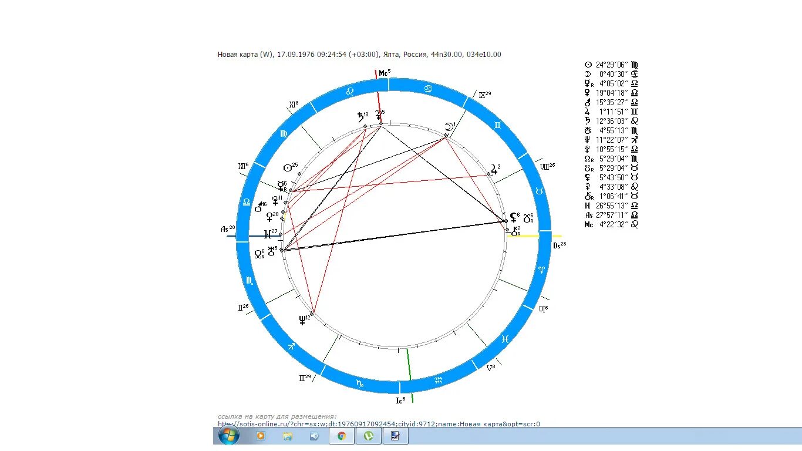Select the Moon glyph on the chart wheel
This screenshot has width=802, height=451.
click(x=449, y=126)
